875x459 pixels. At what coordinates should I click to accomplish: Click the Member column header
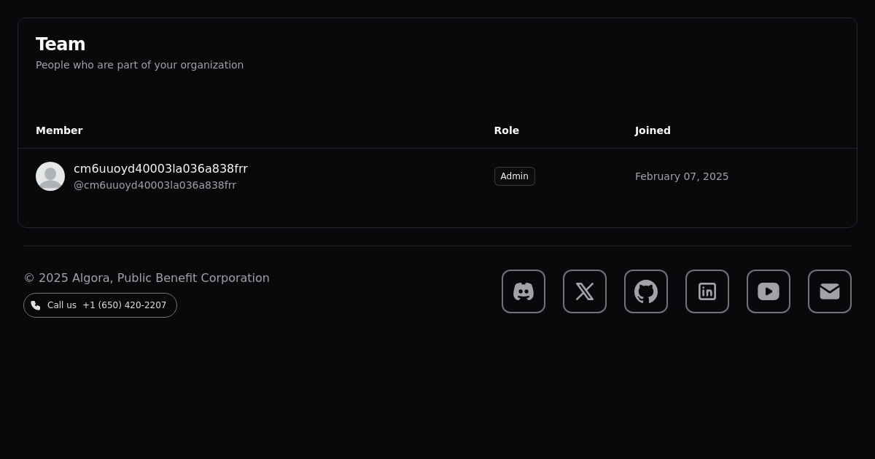(59, 130)
